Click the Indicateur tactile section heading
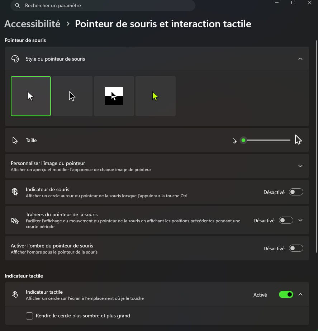 coord(24,276)
